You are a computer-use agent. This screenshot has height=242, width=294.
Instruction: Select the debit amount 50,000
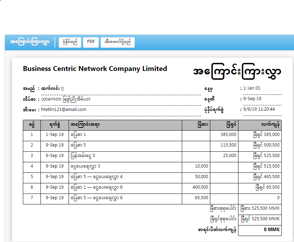[x=202, y=176]
